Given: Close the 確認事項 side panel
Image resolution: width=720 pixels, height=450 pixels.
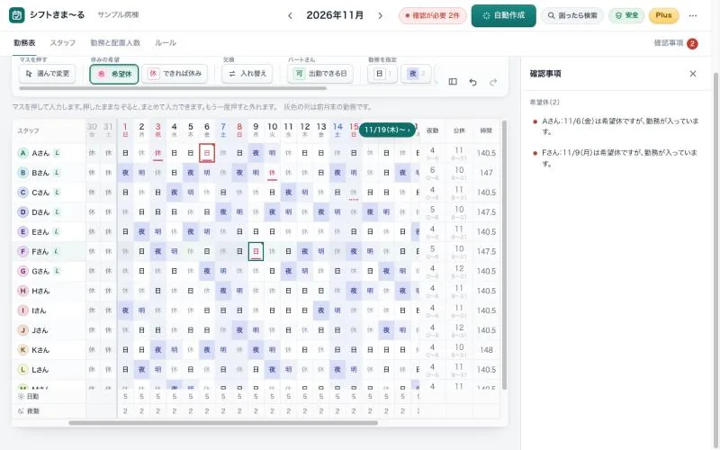Looking at the screenshot, I should [693, 74].
